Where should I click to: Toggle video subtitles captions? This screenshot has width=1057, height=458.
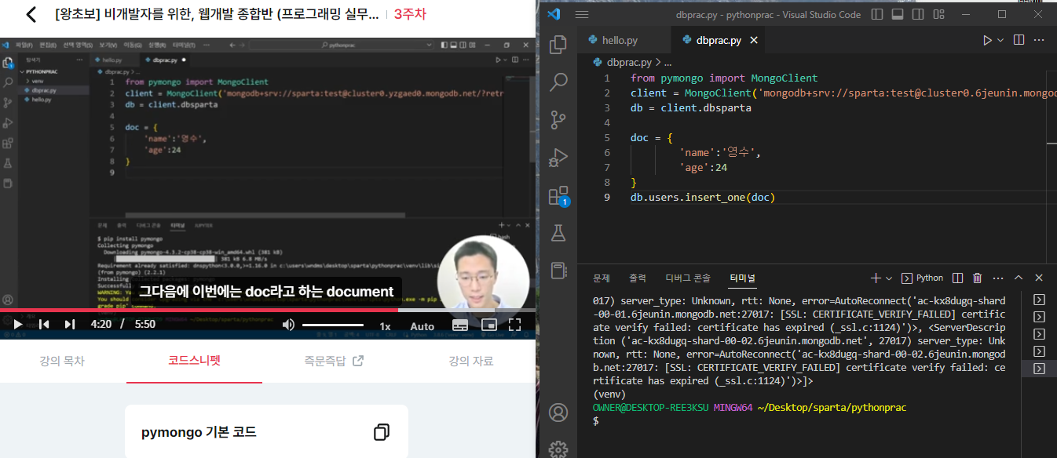461,325
